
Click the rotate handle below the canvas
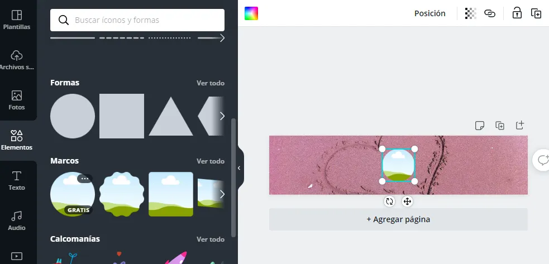pos(389,201)
